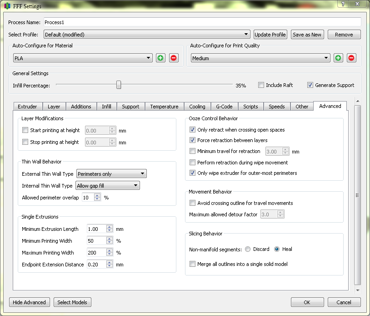
Task: Open the G-Code tab
Action: [x=224, y=107]
